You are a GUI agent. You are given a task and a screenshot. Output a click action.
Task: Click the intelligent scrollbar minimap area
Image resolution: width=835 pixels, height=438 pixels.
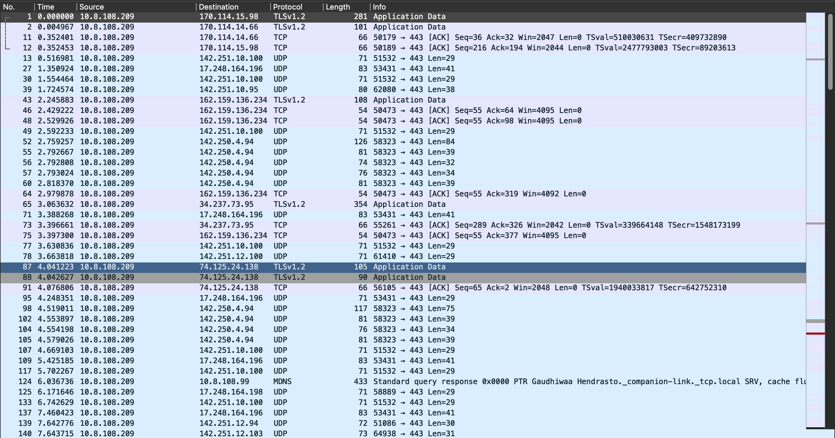815,162
